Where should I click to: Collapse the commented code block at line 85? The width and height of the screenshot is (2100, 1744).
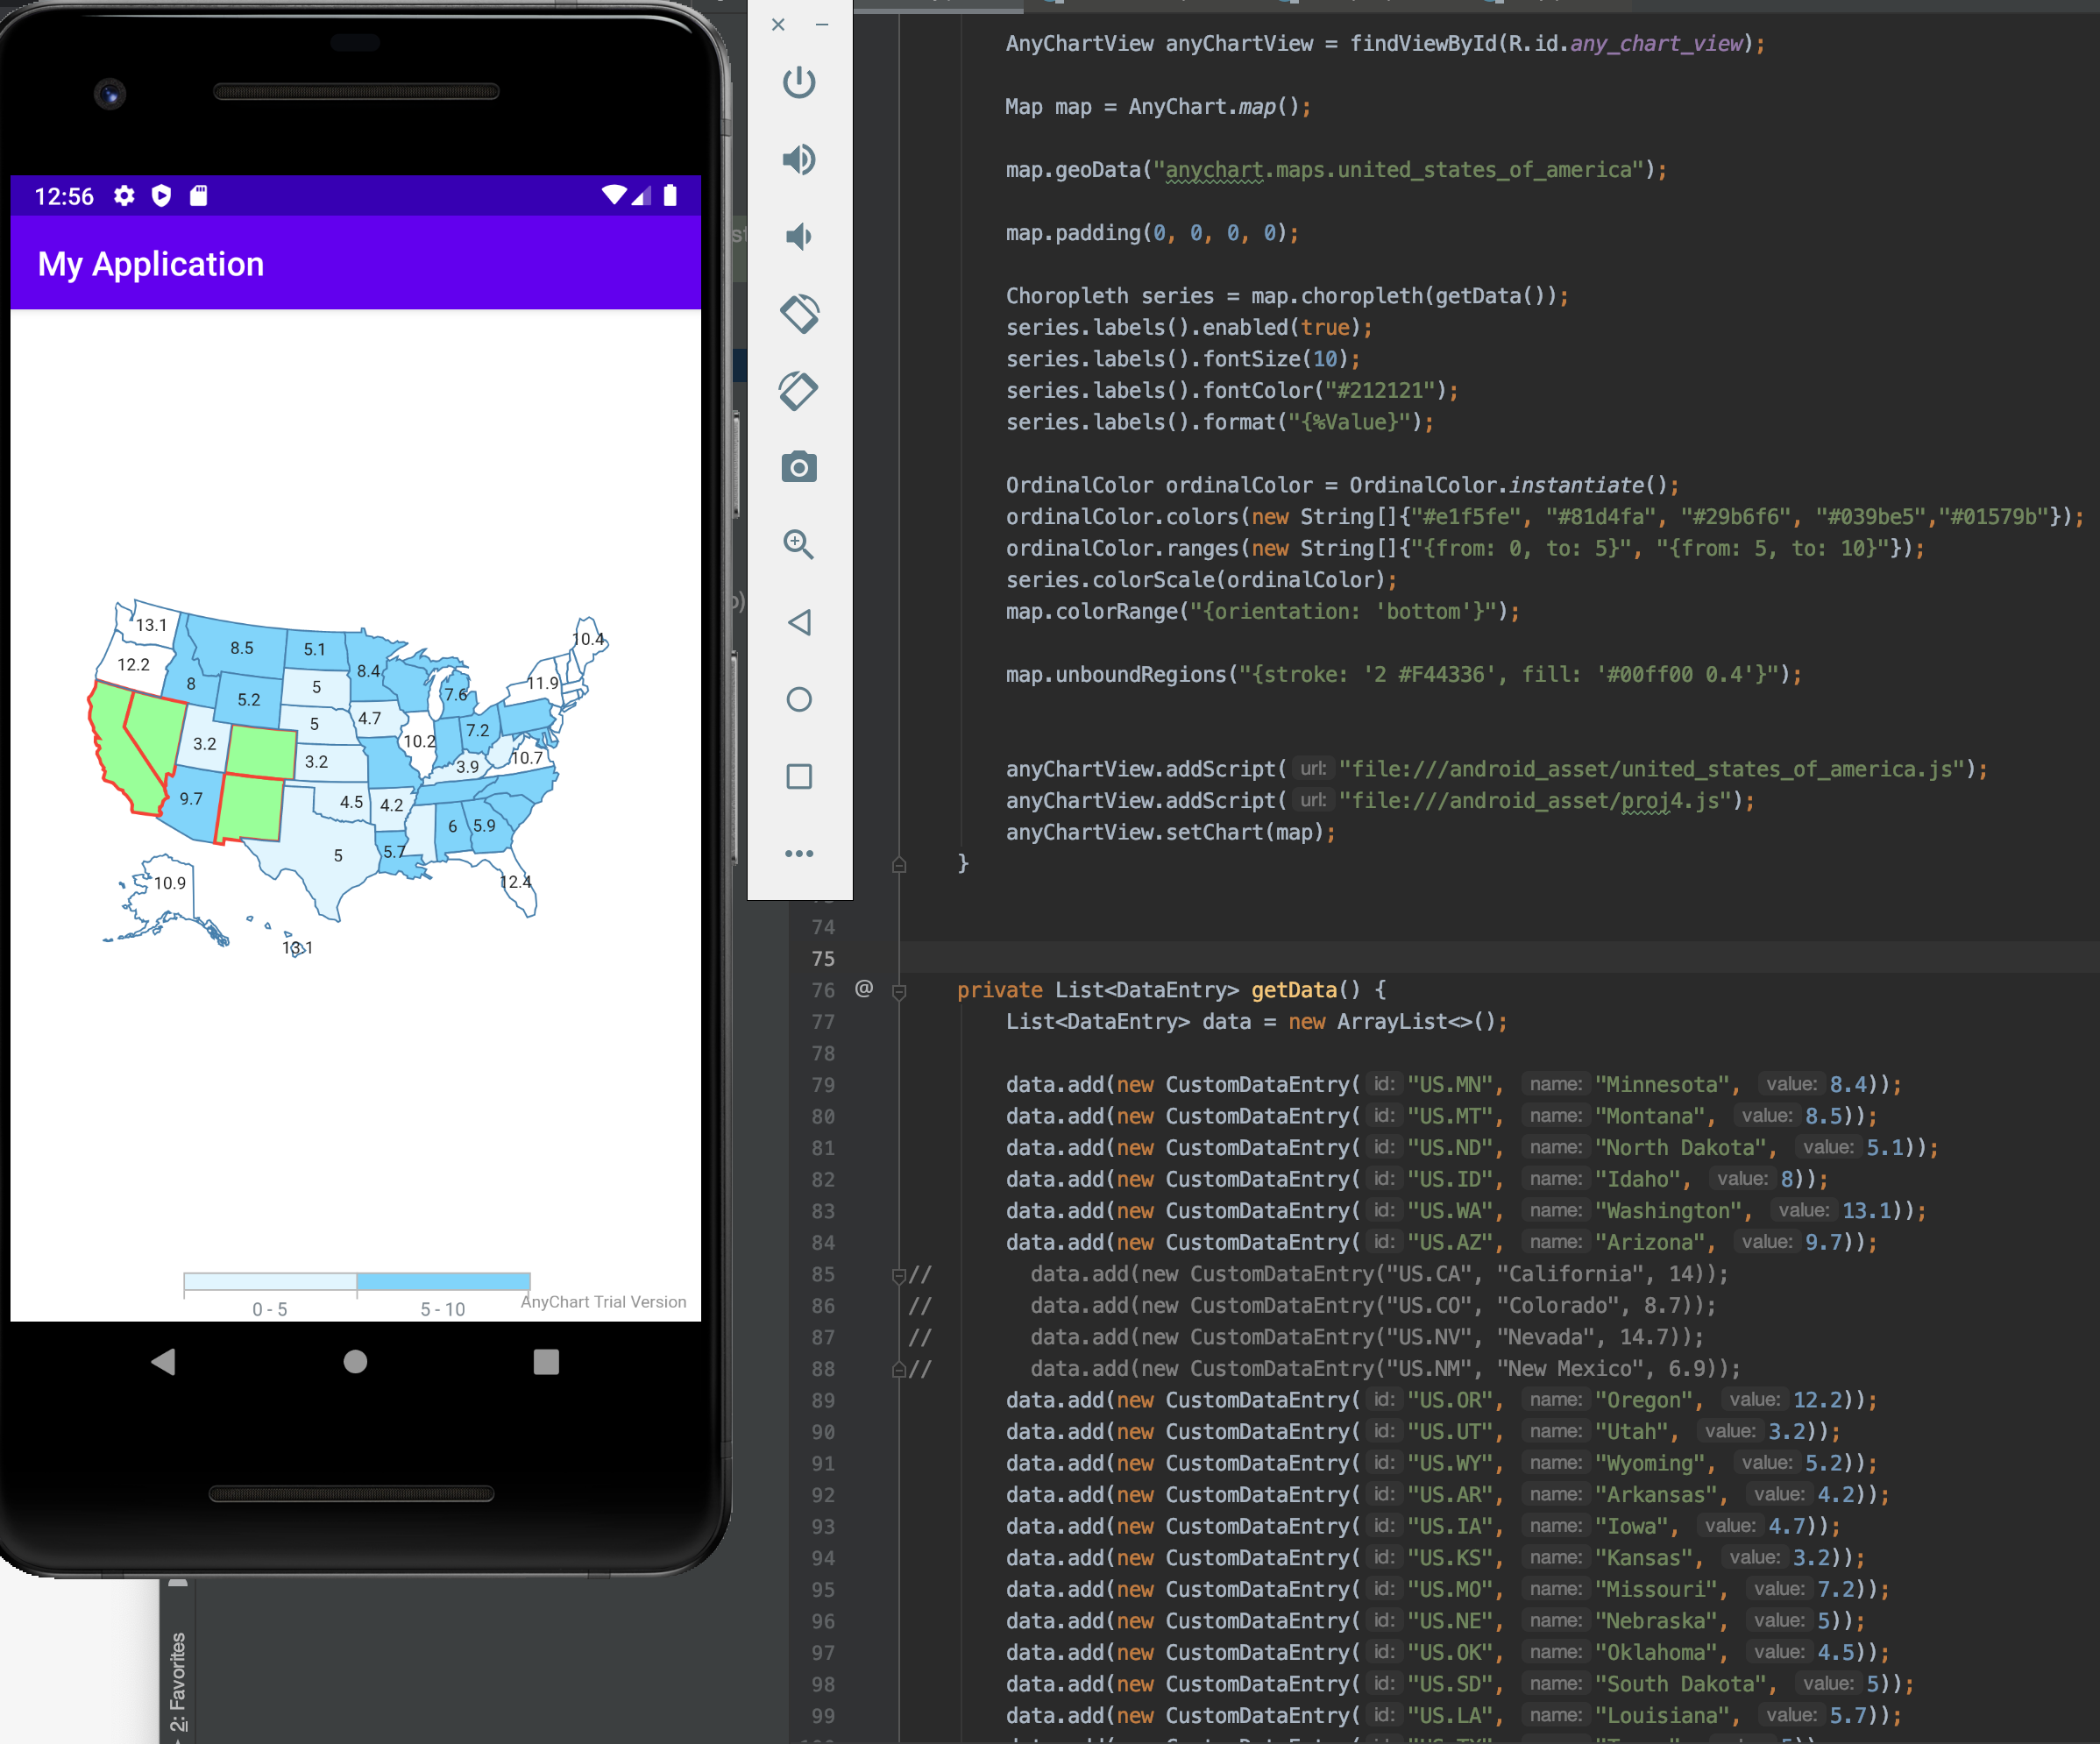click(899, 1274)
